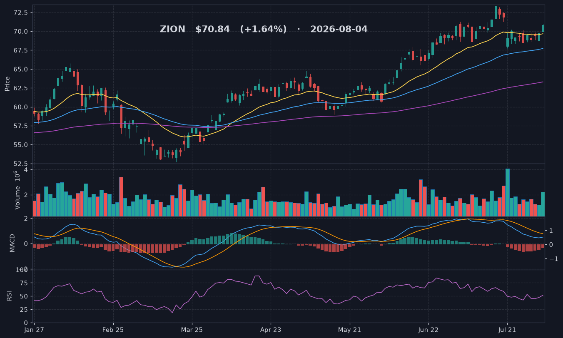
Task: Click the 72.5 price axis tick
Action: click(x=20, y=12)
